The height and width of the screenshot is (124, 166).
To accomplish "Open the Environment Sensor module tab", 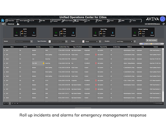I will [56, 21].
